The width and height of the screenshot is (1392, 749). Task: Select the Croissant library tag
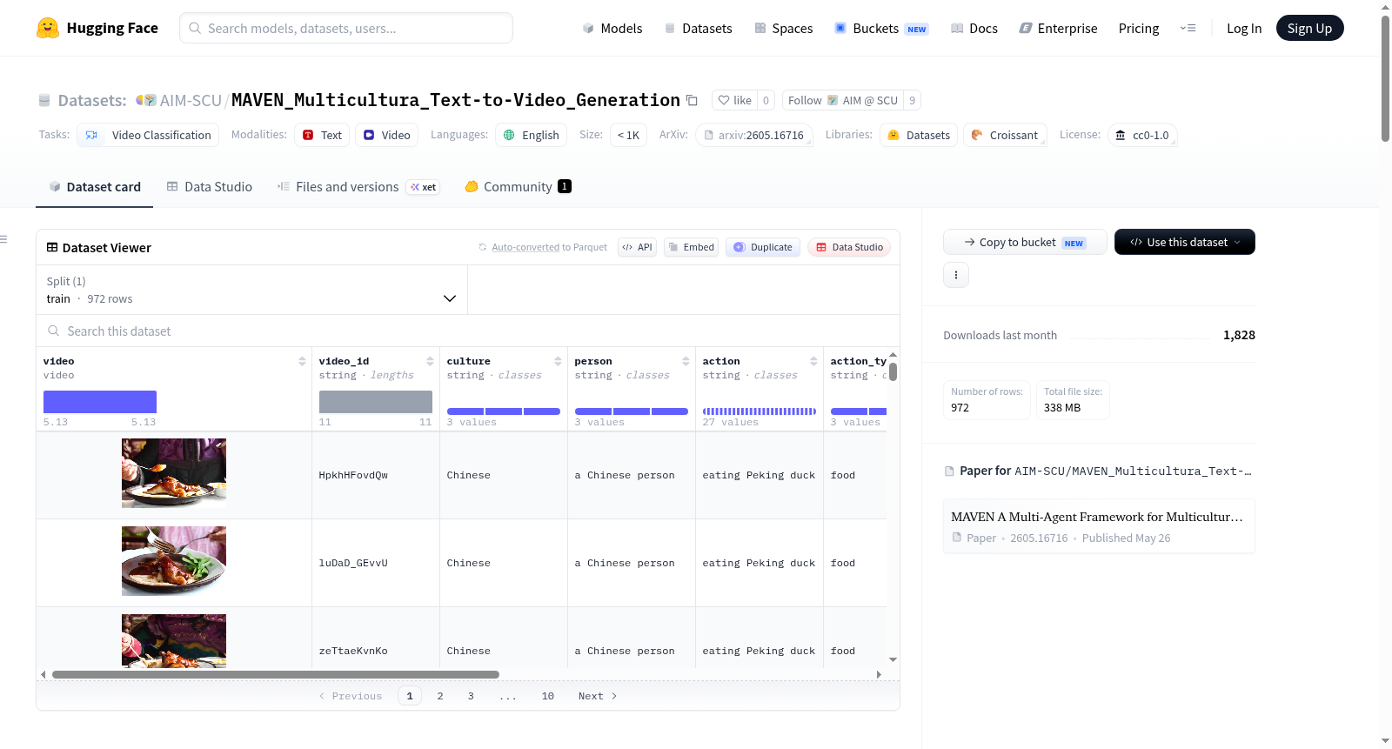click(1004, 135)
